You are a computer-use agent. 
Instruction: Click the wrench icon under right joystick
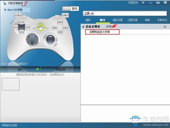coord(55,45)
